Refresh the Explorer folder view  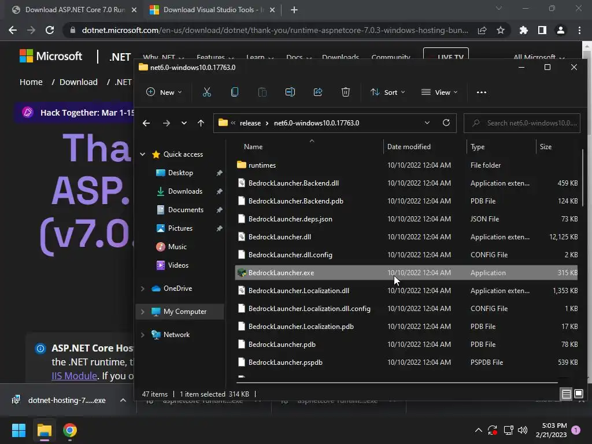pos(446,123)
